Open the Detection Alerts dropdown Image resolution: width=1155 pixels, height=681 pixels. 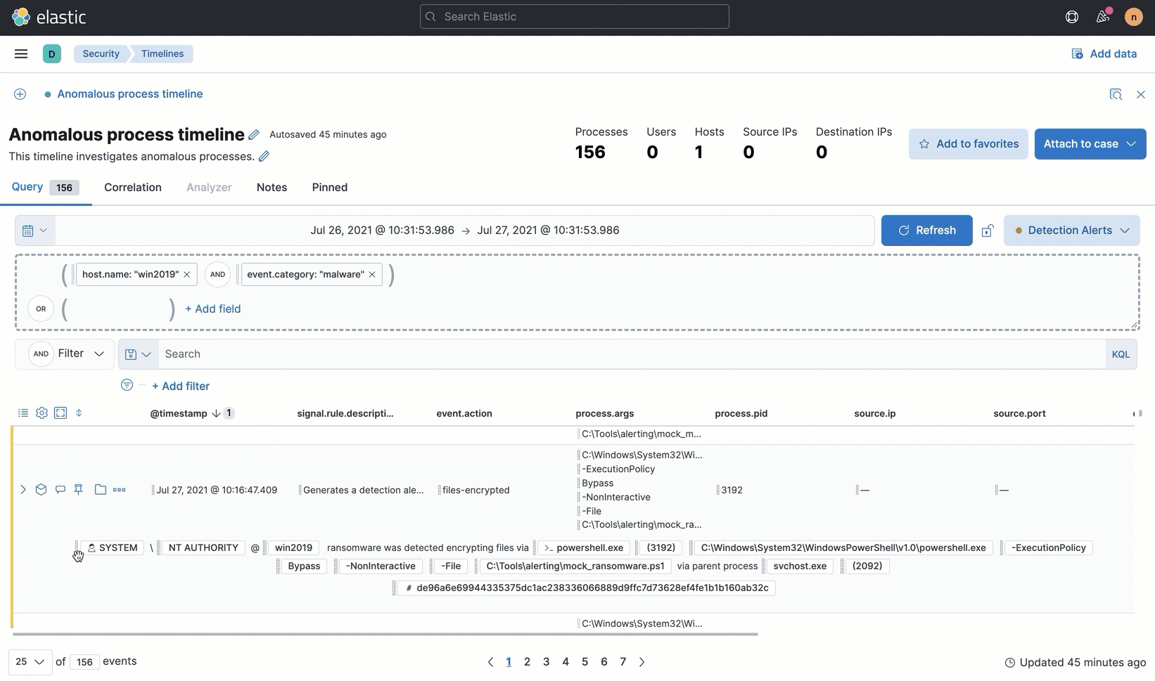tap(1071, 230)
